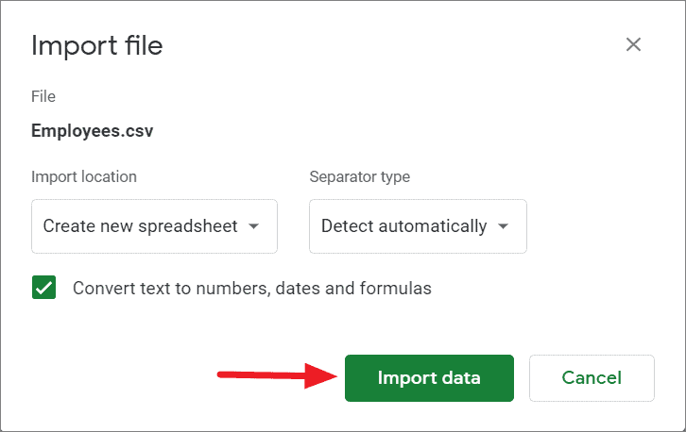
Task: Click the Cancel button
Action: click(592, 378)
